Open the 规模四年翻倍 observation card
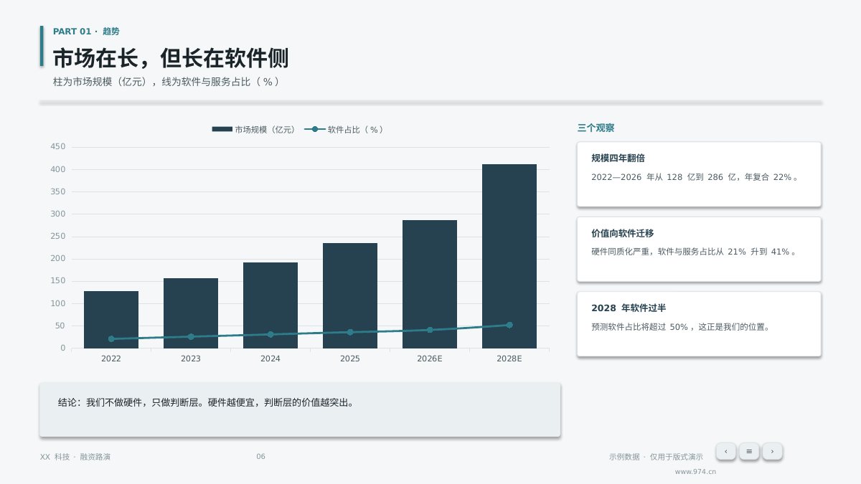Viewport: 861px width, 484px height. pos(699,174)
